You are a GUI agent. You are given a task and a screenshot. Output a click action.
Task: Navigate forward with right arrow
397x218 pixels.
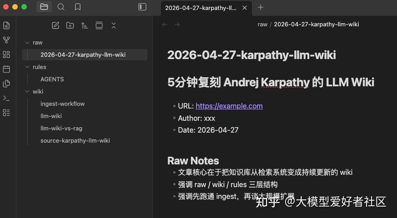click(x=177, y=25)
